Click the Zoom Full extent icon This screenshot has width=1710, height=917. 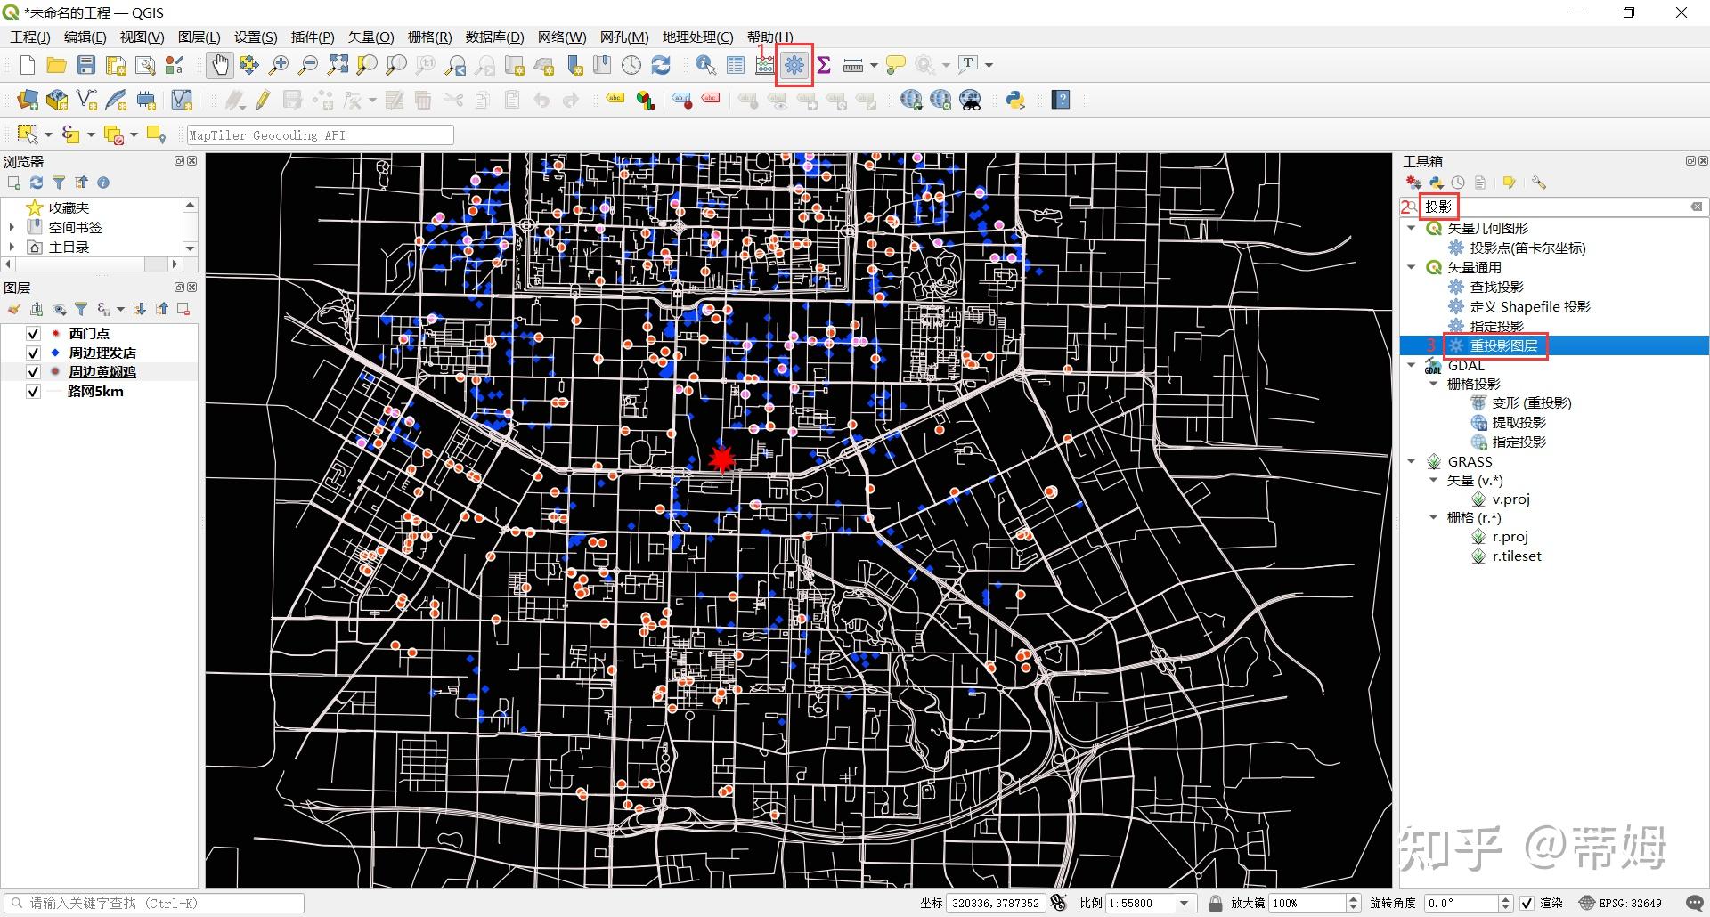tap(338, 65)
